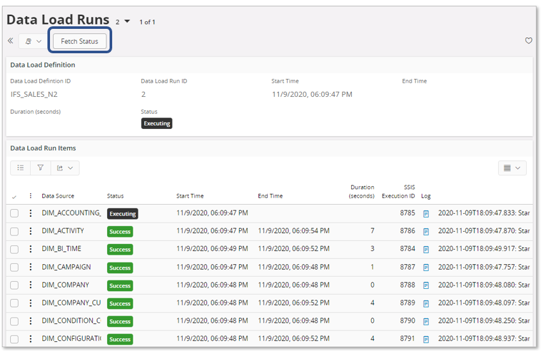Open the notification bell dropdown
The image size is (541, 351).
pos(33,41)
